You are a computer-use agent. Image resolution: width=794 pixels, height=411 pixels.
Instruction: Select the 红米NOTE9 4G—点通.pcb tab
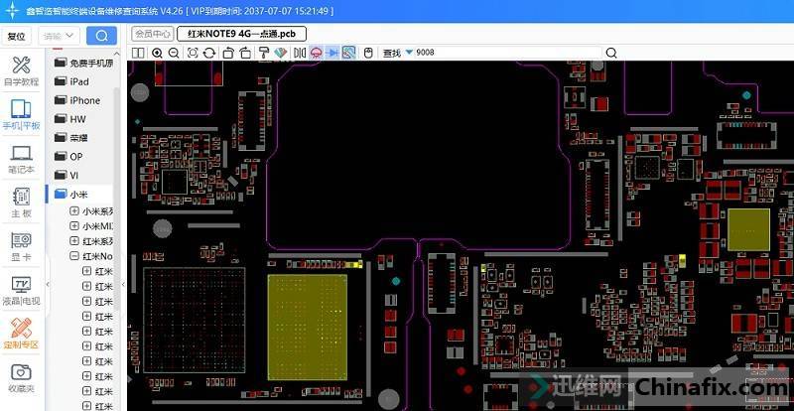242,33
